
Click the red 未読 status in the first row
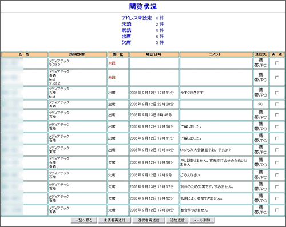click(x=112, y=63)
